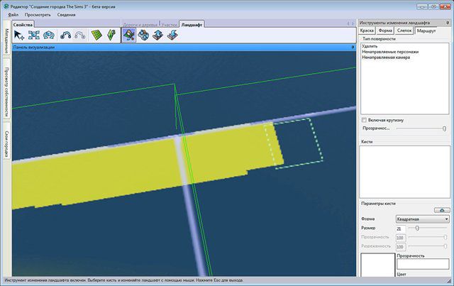Select the terrain paint brush tool

[130, 35]
